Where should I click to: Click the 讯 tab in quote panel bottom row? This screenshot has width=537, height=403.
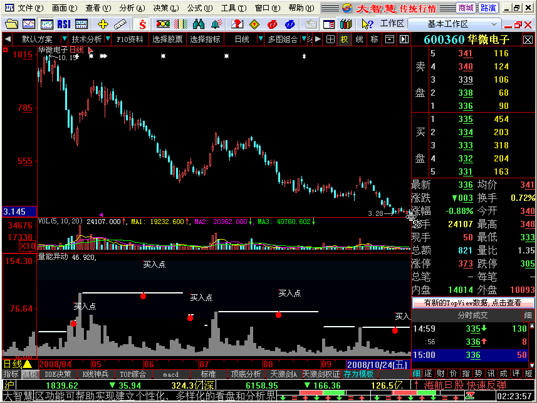(x=491, y=374)
